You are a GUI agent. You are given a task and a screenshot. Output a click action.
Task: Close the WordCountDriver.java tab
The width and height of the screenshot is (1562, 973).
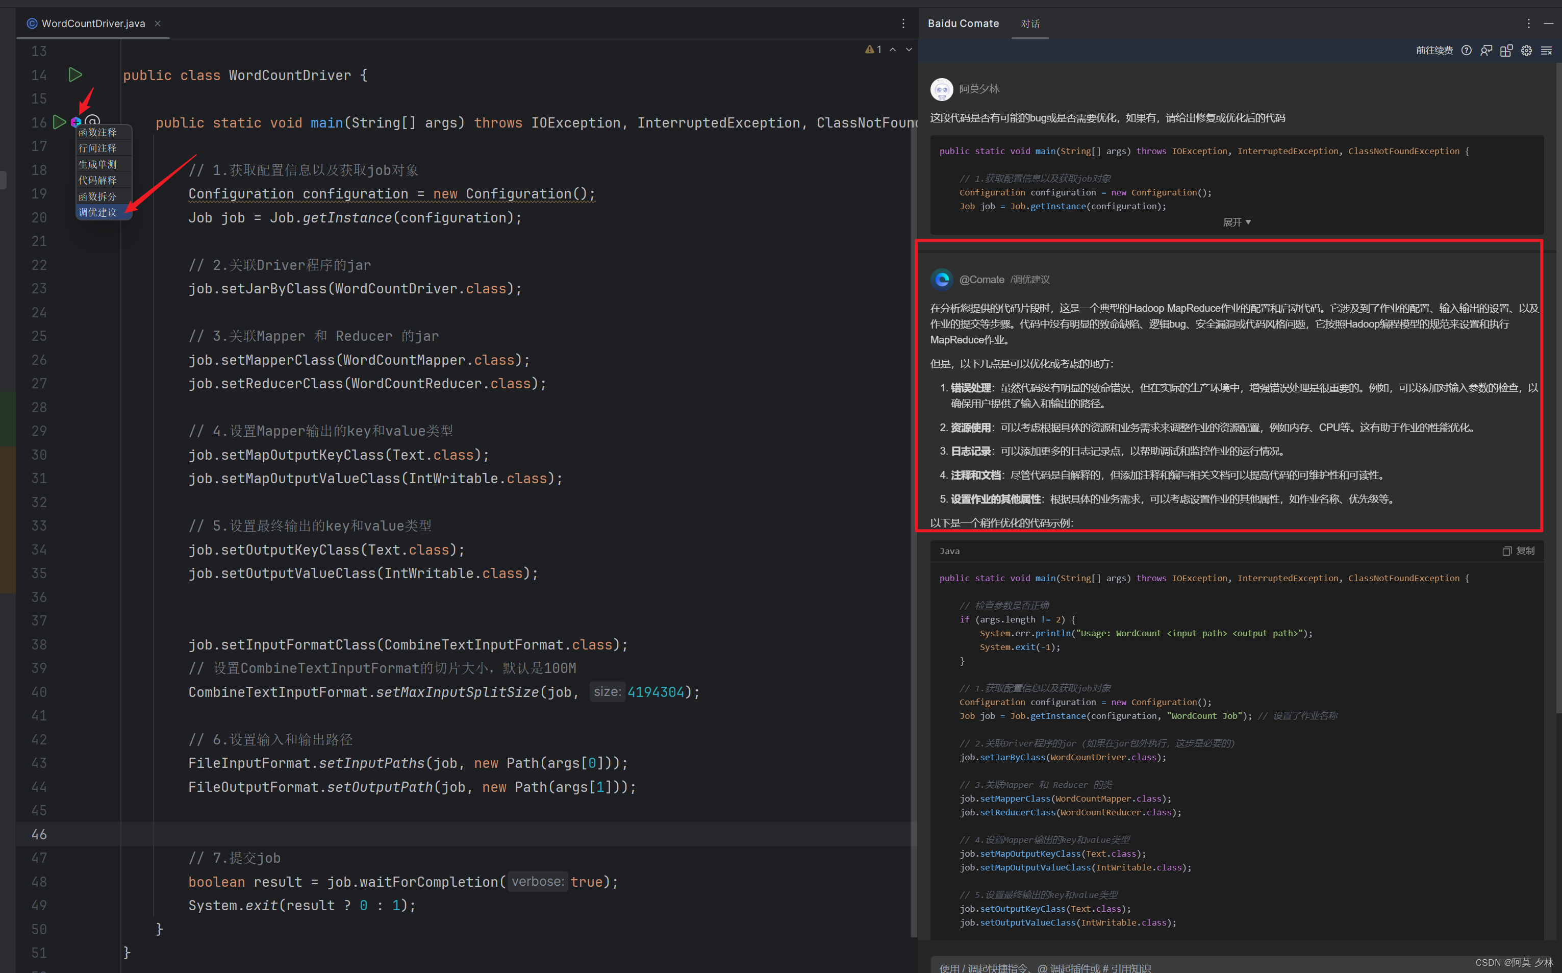coord(158,24)
